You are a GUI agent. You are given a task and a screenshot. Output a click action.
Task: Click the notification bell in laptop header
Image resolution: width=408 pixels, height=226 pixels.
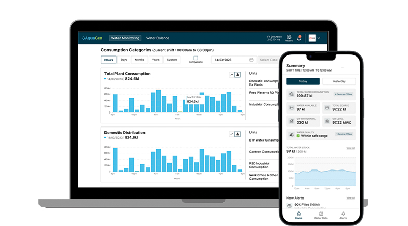tap(300, 38)
